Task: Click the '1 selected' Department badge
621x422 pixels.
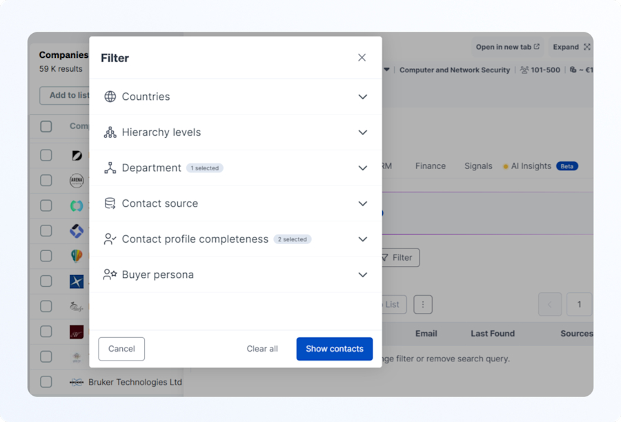Action: (205, 168)
